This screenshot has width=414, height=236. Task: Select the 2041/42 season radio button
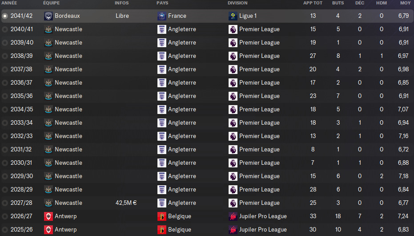click(5, 16)
